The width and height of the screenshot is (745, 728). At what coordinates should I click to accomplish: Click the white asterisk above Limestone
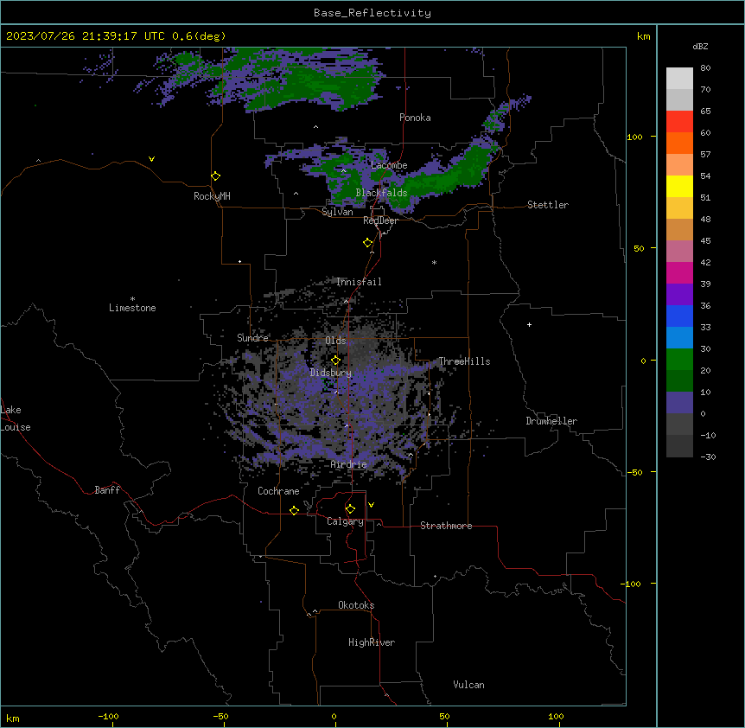click(x=132, y=299)
